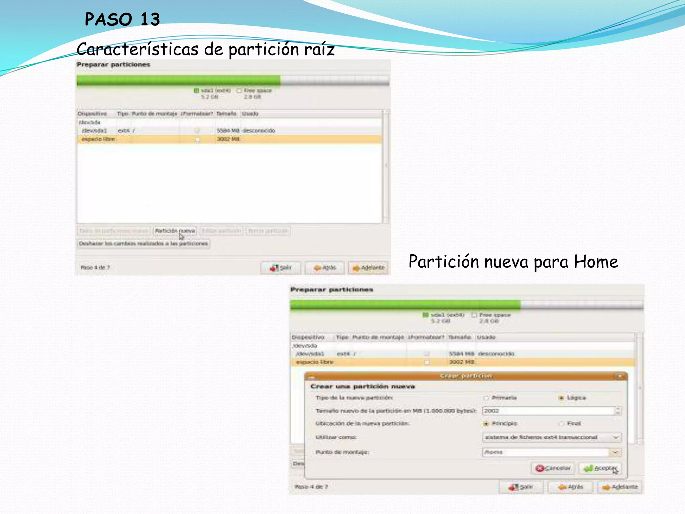Viewport: 685px width, 514px height.
Task: Click the Atrás back arrow in upper window
Action: point(317,268)
